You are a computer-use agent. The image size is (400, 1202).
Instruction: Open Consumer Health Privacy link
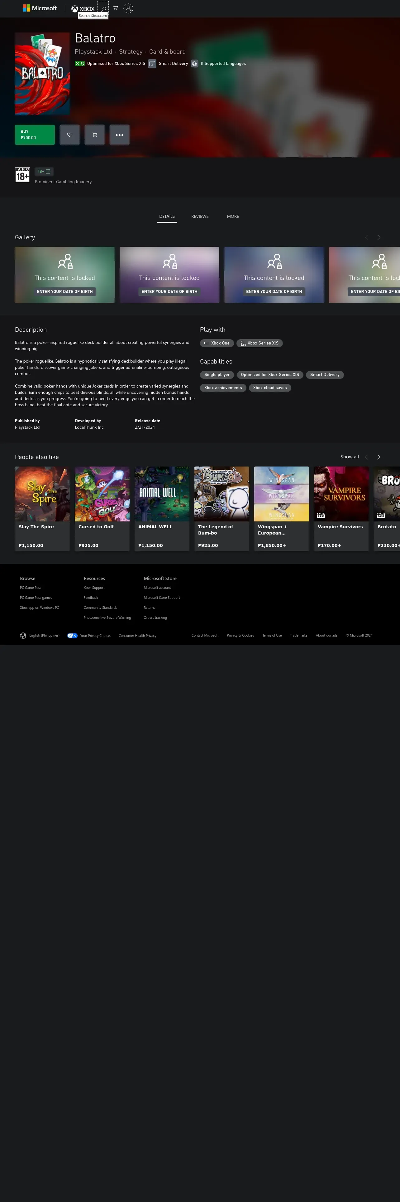click(137, 636)
